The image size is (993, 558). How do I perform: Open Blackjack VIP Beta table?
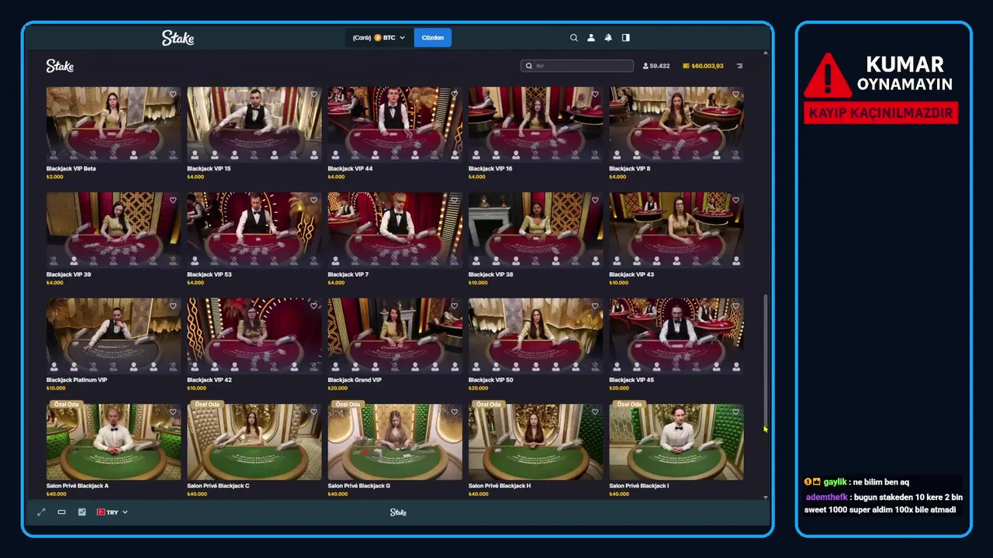pyautogui.click(x=113, y=124)
